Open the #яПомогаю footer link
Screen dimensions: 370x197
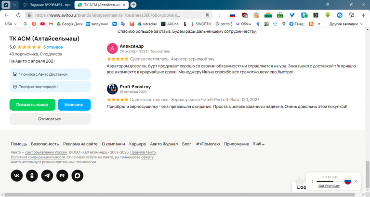pyautogui.click(x=208, y=144)
